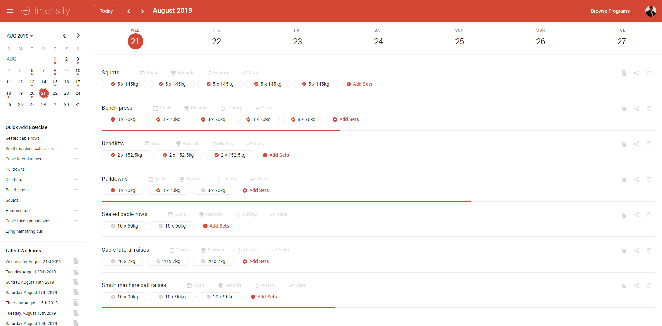Open History for Deadlifts
The height and width of the screenshot is (326, 662).
(x=223, y=144)
